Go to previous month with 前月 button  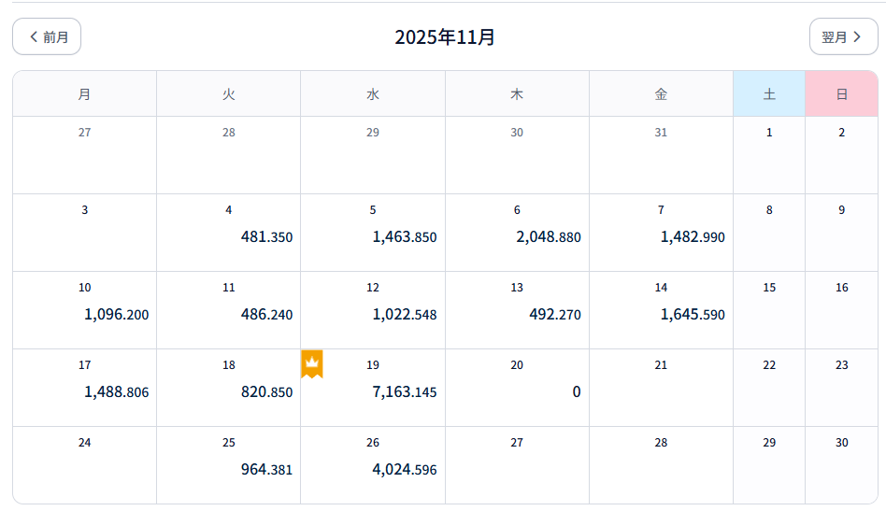click(47, 36)
